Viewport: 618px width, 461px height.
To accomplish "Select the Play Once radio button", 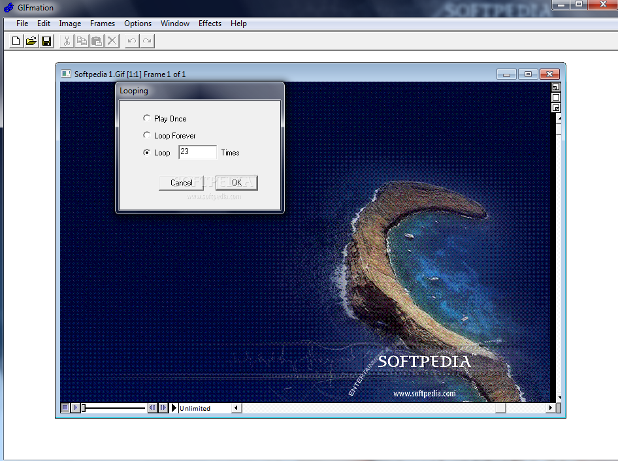I will 146,118.
